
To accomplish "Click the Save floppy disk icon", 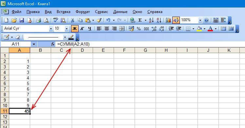I will [22, 20].
